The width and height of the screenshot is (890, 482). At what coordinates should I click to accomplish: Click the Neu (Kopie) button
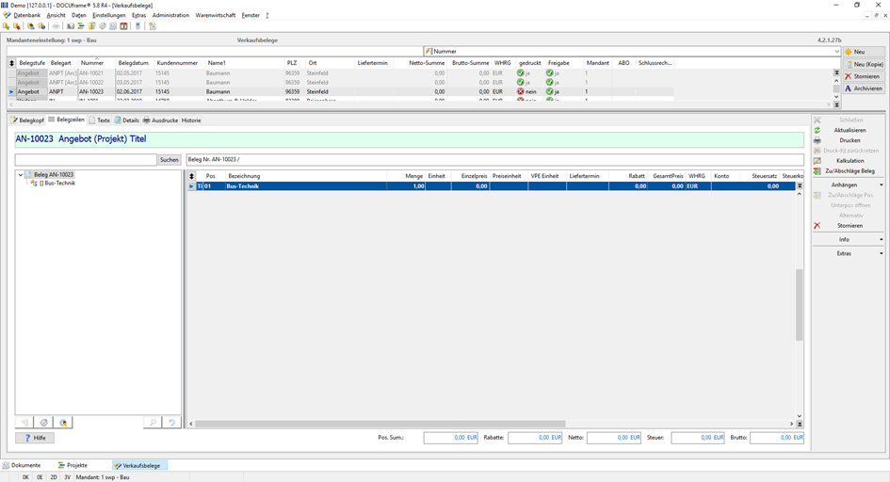click(x=864, y=64)
